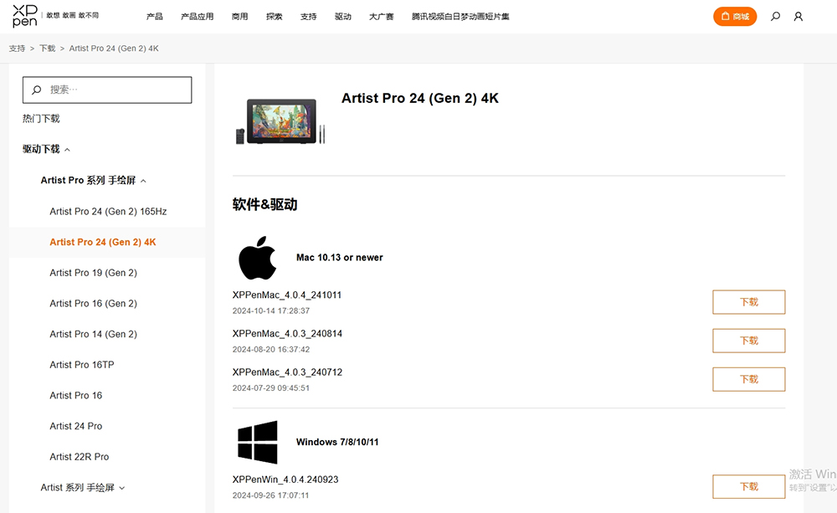Select Artist Pro 16TP
The height and width of the screenshot is (513, 837).
[82, 365]
